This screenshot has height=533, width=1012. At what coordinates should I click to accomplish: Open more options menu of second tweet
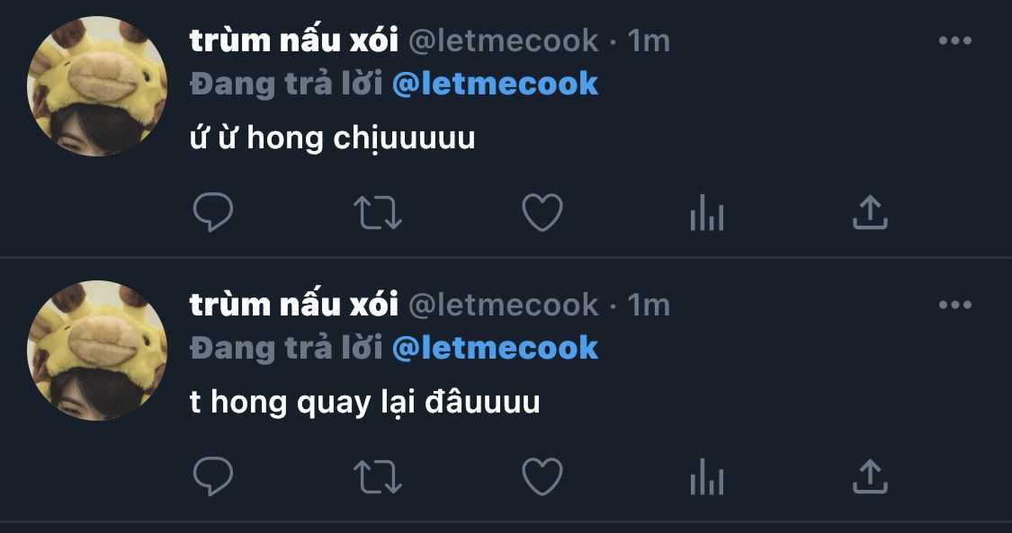pos(955,305)
